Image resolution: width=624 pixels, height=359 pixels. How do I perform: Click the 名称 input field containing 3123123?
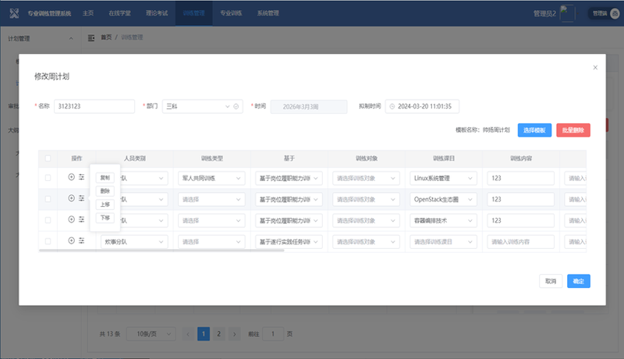coord(94,106)
